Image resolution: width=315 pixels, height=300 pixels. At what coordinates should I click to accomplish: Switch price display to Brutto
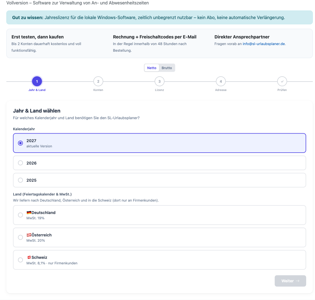click(x=167, y=68)
